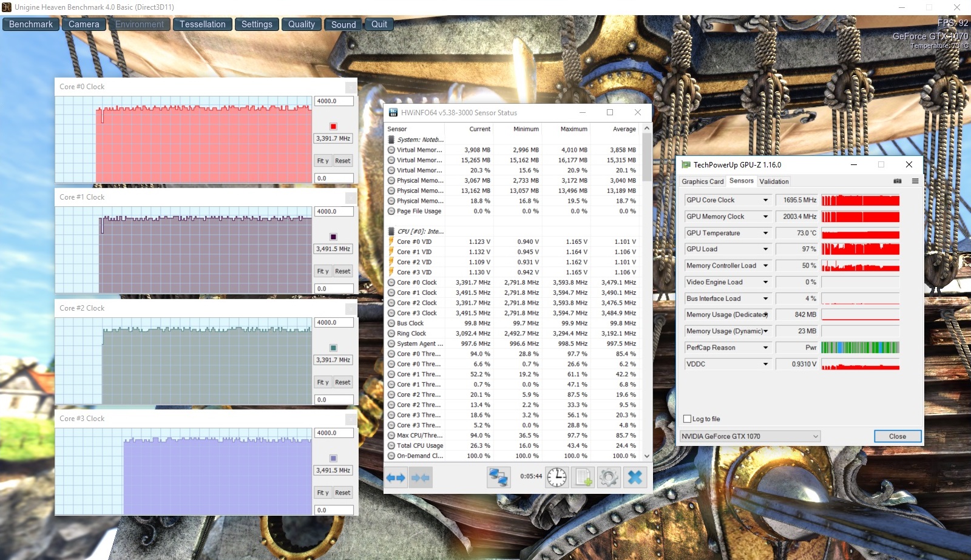
Task: Open the GPU Core Clock sensor dropdown
Action: point(765,200)
